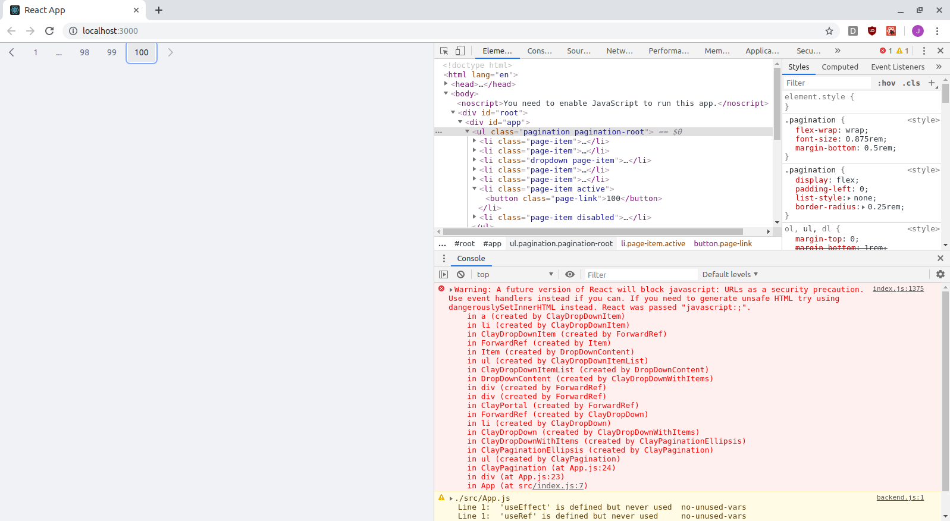This screenshot has height=521, width=950.
Task: Collapse the div id root node
Action: point(453,112)
